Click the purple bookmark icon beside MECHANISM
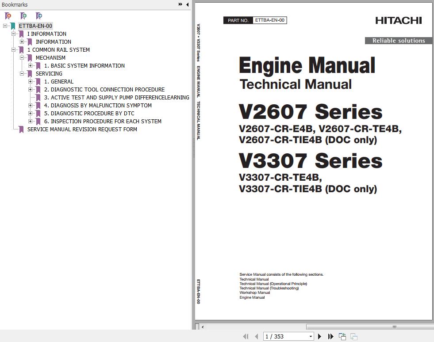Screen dimensions: 434x342 pyautogui.click(x=30, y=58)
